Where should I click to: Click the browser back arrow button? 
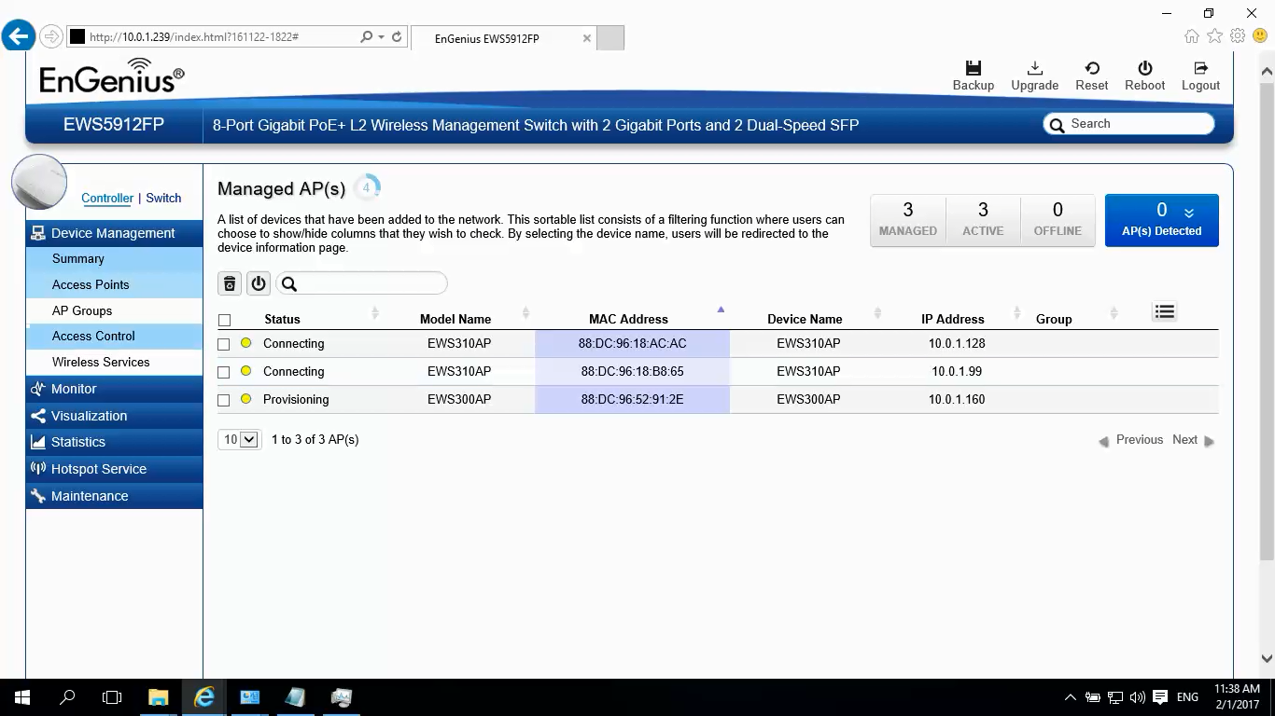(18, 36)
